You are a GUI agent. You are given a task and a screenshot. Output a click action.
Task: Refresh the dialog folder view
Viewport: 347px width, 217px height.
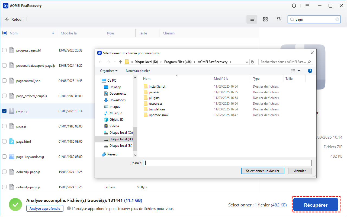(252, 62)
